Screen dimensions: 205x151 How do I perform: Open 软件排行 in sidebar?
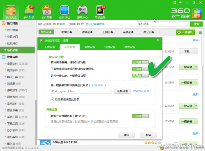coord(12,43)
